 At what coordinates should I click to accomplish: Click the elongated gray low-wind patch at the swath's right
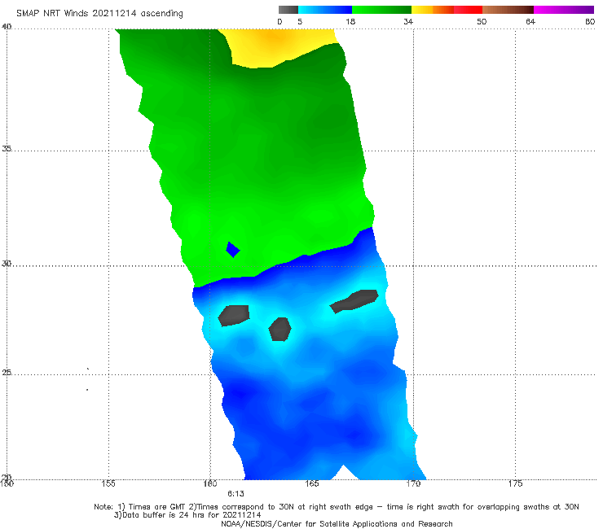[354, 301]
